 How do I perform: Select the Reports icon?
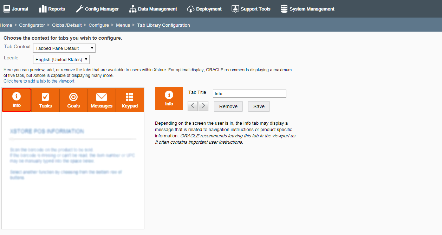pos(52,9)
